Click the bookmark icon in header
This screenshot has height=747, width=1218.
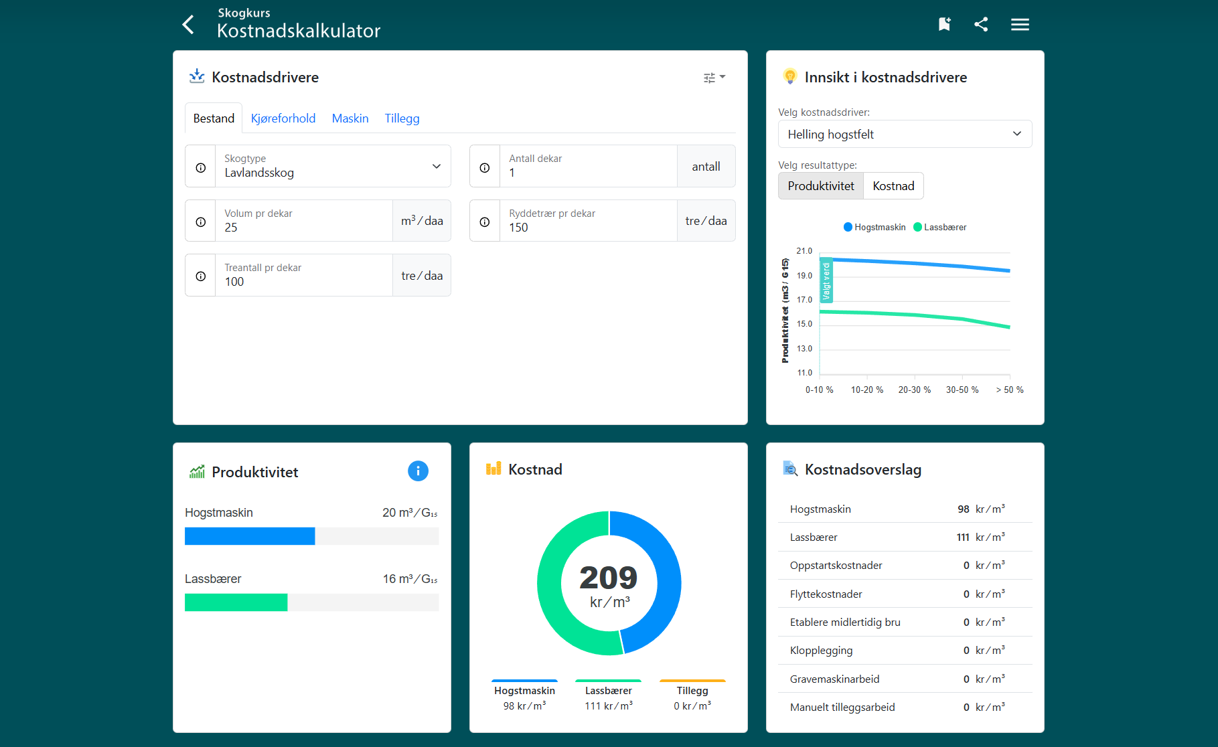pos(944,25)
